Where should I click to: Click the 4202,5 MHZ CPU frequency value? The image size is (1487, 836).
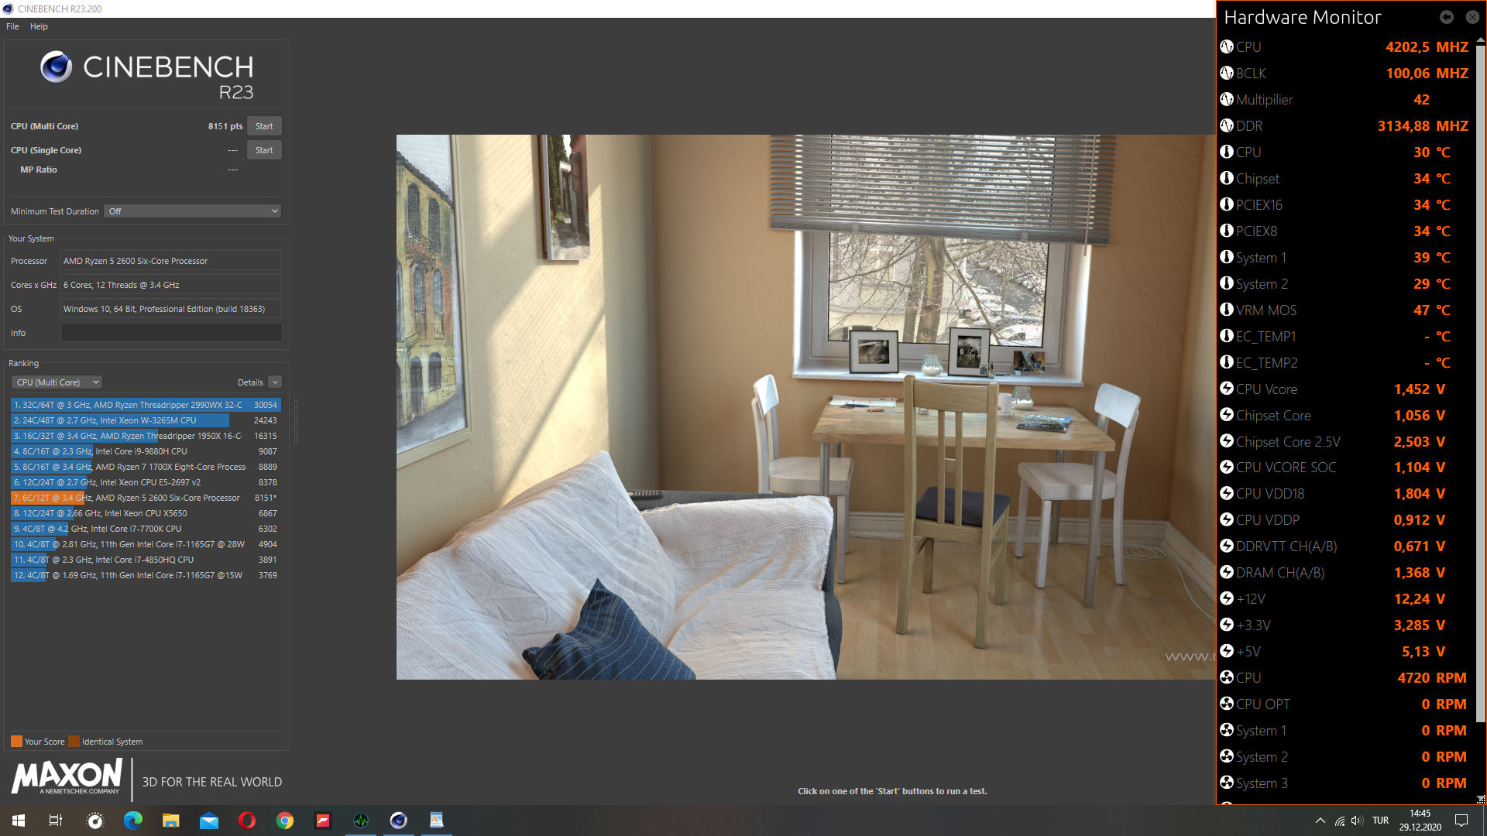[x=1427, y=47]
